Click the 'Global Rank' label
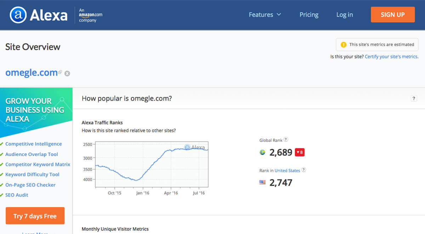The height and width of the screenshot is (234, 425). (x=271, y=140)
